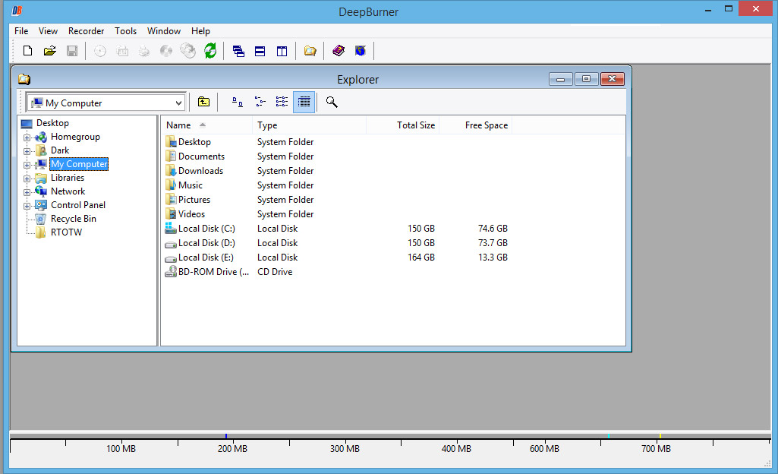This screenshot has width=778, height=474.
Task: Cascade windows using the toolbar icon
Action: coord(238,51)
